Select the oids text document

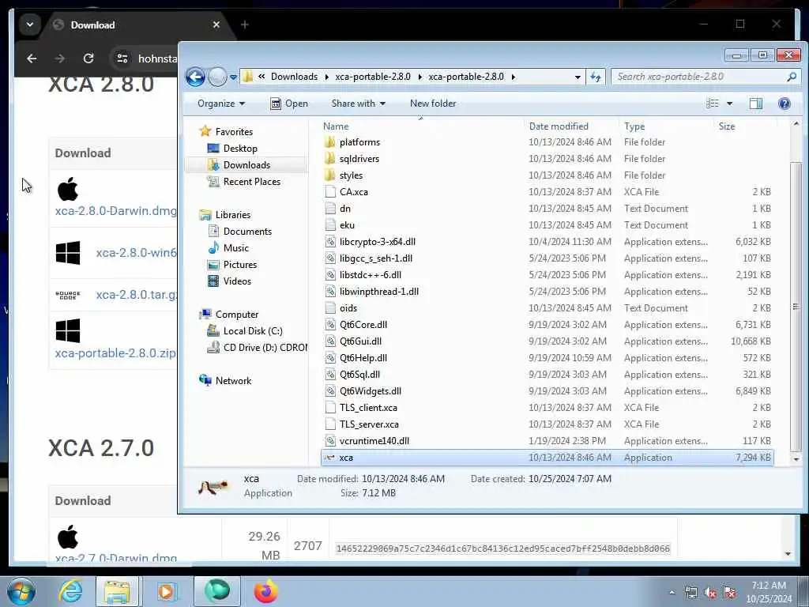point(348,308)
